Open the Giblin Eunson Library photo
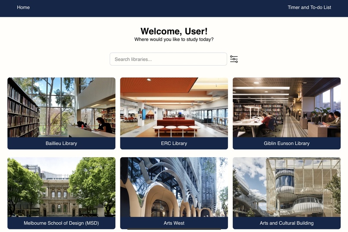This screenshot has height=232, width=348. click(x=287, y=107)
